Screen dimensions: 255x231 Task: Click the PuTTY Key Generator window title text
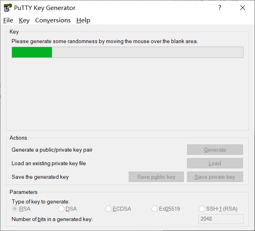point(45,8)
